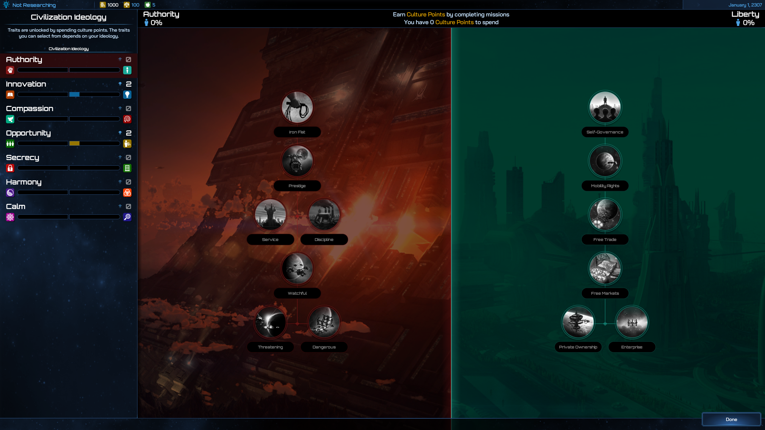Open the Authority ideology row
The width and height of the screenshot is (765, 430).
(x=68, y=65)
